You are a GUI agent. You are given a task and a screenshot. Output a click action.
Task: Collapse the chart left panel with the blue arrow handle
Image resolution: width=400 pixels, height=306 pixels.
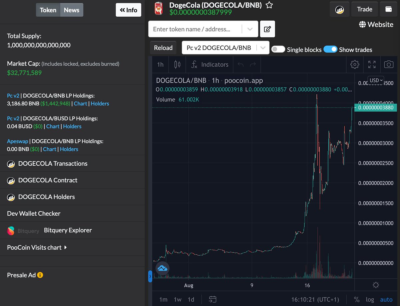[150, 276]
